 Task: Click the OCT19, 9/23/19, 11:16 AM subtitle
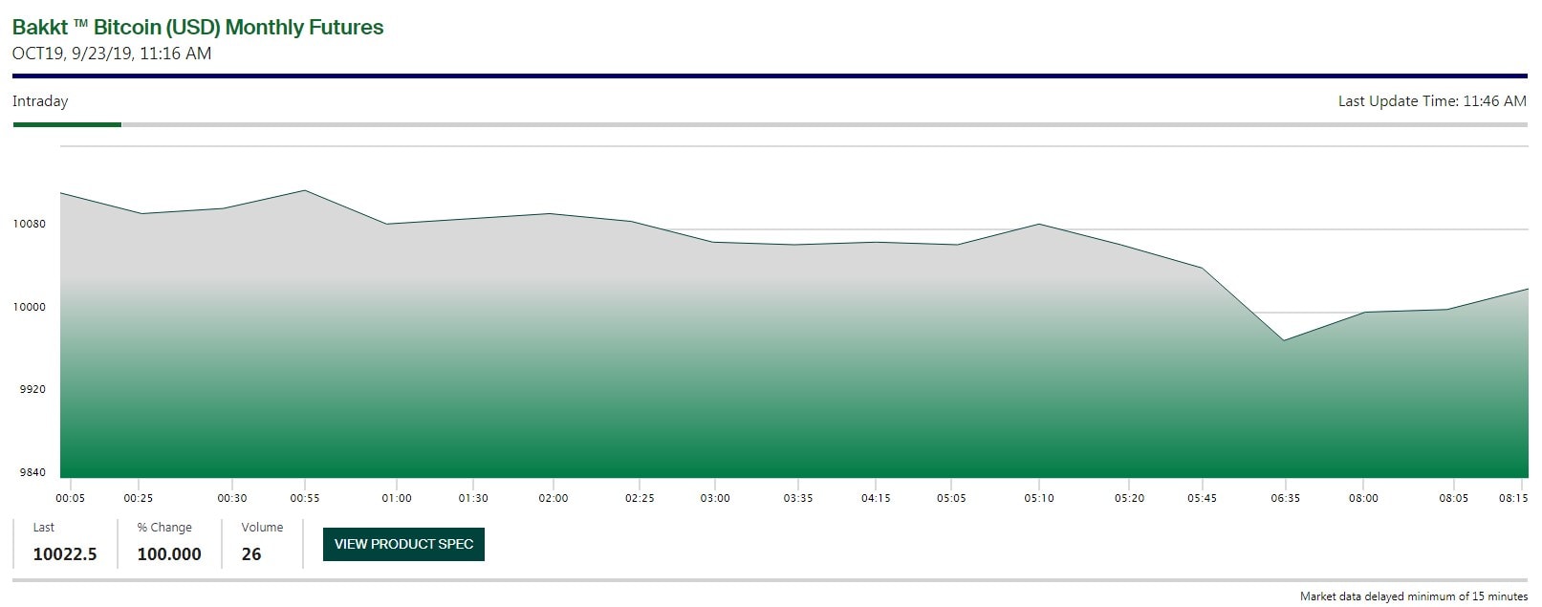click(x=112, y=54)
